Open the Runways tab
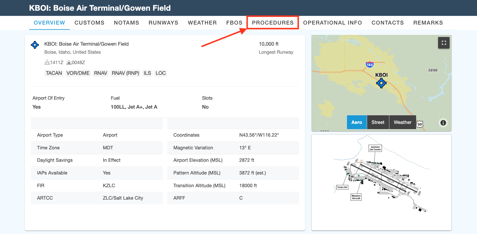 pyautogui.click(x=163, y=23)
